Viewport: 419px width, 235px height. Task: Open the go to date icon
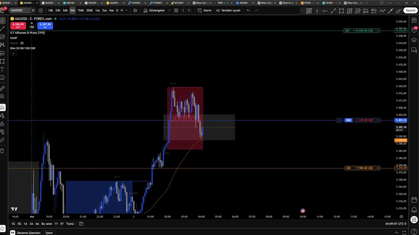[x=81, y=224]
